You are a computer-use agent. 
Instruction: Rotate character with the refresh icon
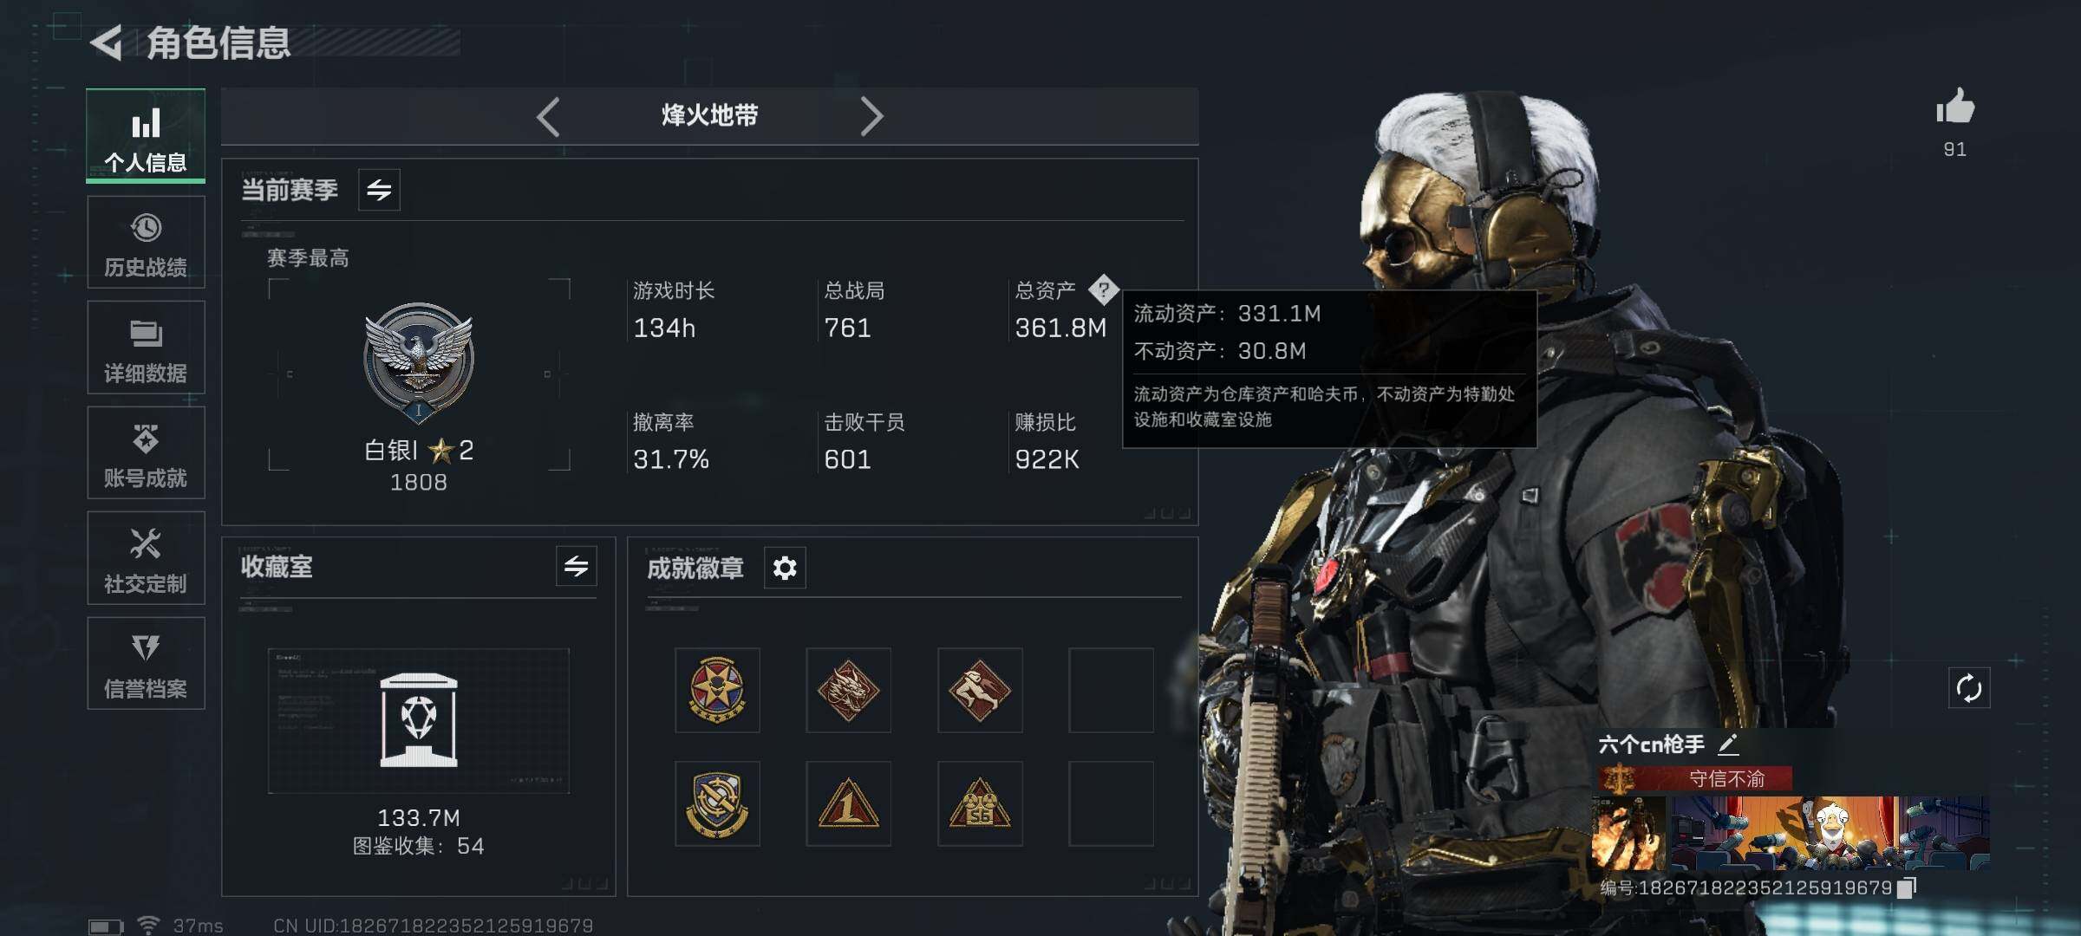[x=1968, y=689]
